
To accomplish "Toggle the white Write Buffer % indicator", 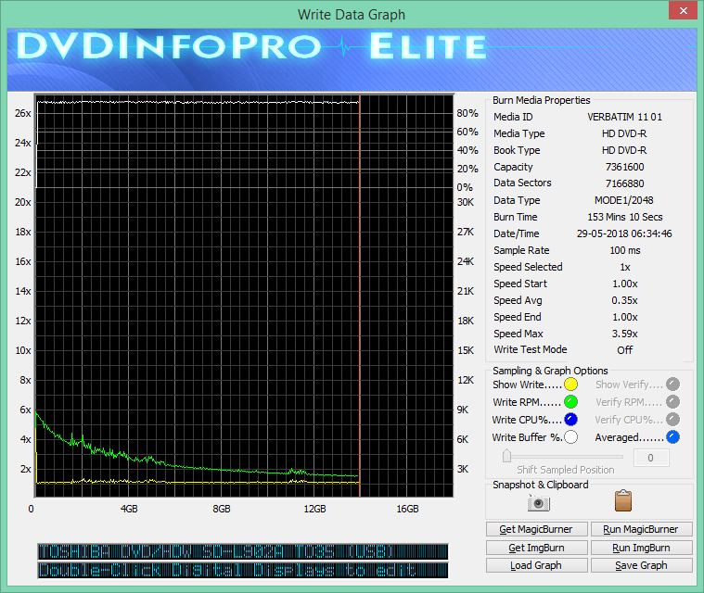I will (x=570, y=437).
